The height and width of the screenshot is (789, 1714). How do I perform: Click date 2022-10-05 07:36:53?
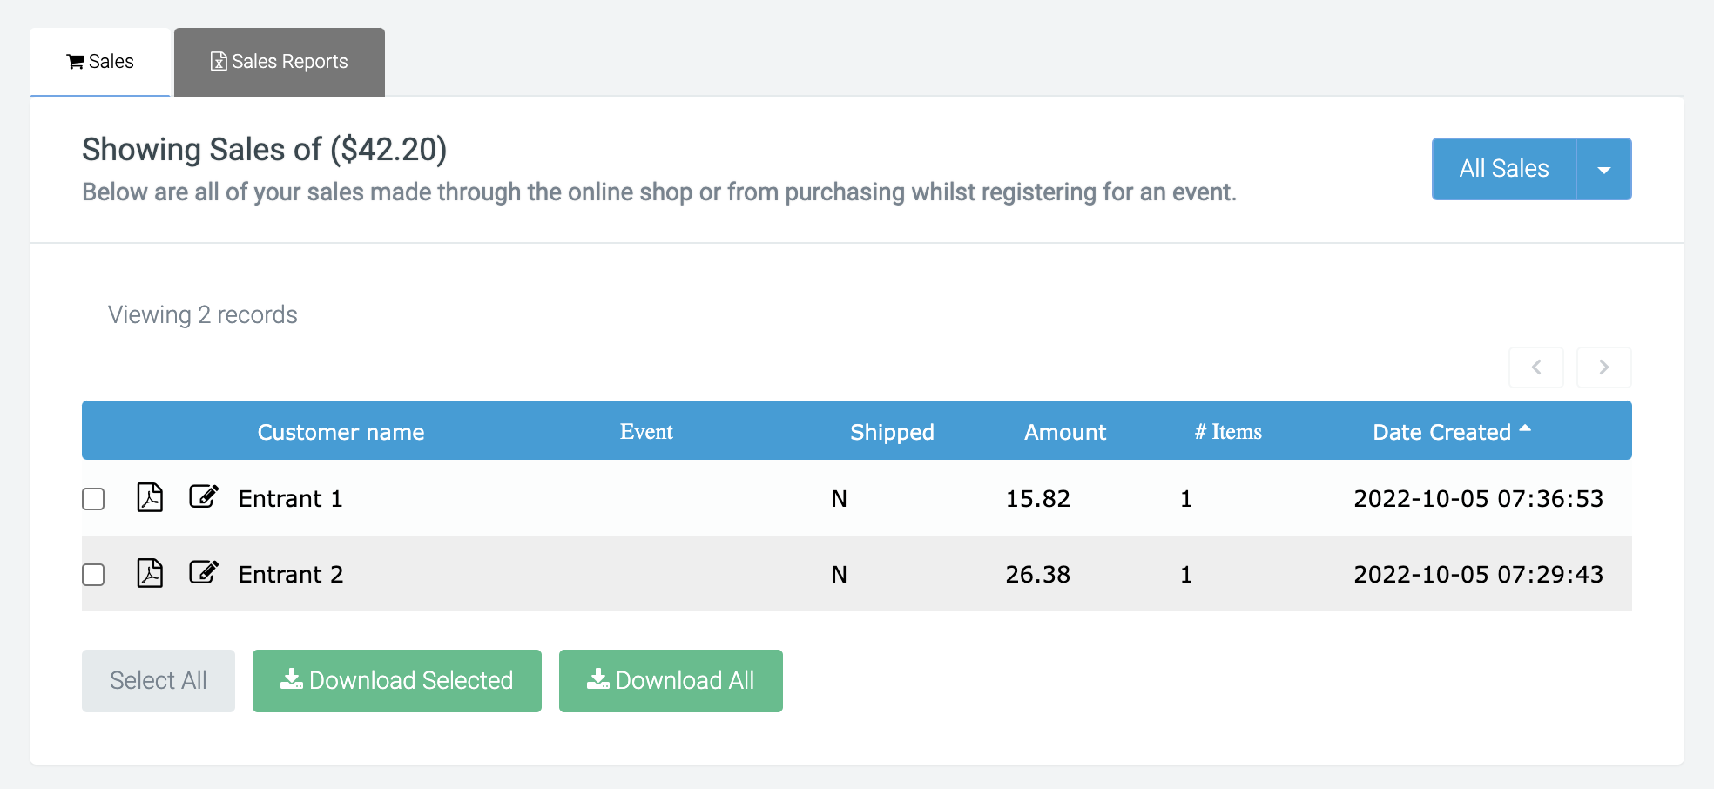coord(1479,499)
